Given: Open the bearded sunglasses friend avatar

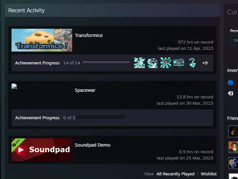Looking at the screenshot, I should [233, 147].
